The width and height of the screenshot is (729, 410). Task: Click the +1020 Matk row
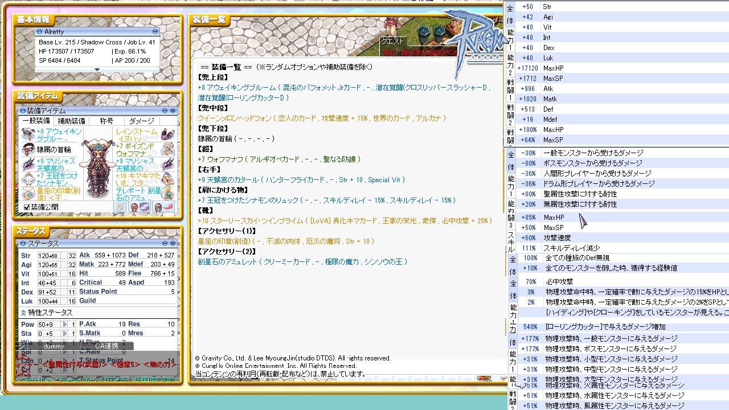click(x=622, y=99)
